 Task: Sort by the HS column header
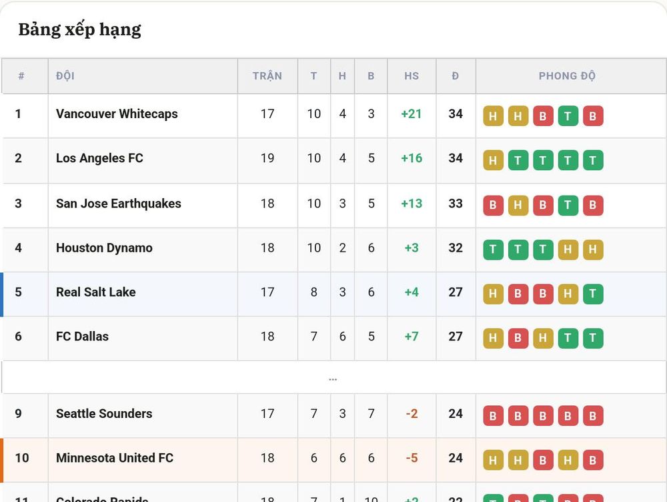412,76
